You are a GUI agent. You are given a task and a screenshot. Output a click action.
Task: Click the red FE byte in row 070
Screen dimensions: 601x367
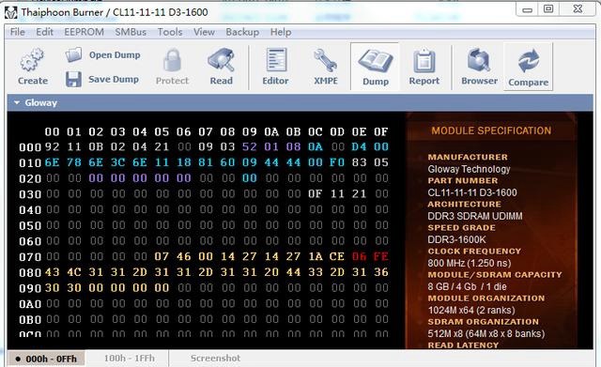pyautogui.click(x=381, y=256)
